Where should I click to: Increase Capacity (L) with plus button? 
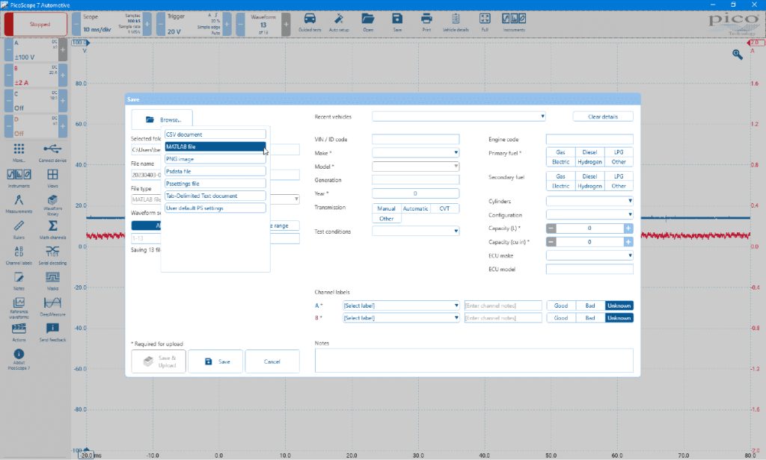pyautogui.click(x=628, y=228)
